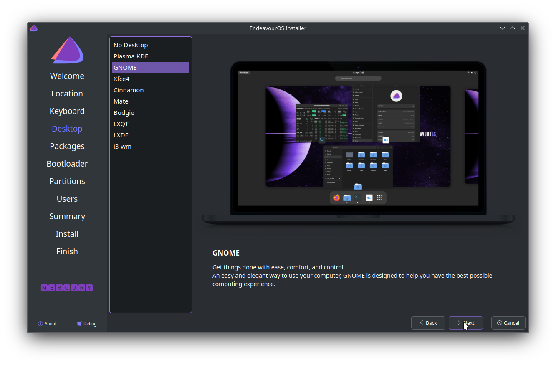Click the Keyboard step in the sidebar
The image size is (556, 365).
coord(67,111)
